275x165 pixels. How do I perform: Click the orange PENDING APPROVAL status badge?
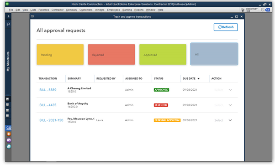point(167,120)
